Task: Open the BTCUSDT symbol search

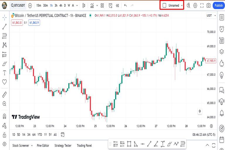Action: click(x=18, y=6)
